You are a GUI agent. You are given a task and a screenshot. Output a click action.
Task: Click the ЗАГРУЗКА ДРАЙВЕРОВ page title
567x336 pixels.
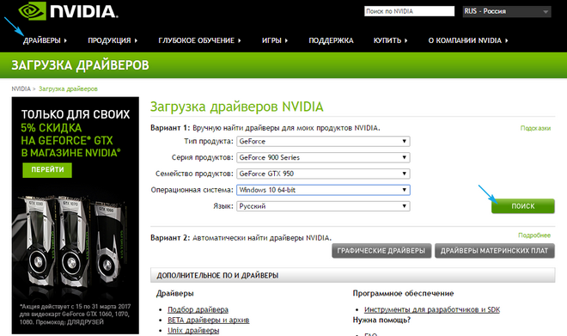point(80,65)
